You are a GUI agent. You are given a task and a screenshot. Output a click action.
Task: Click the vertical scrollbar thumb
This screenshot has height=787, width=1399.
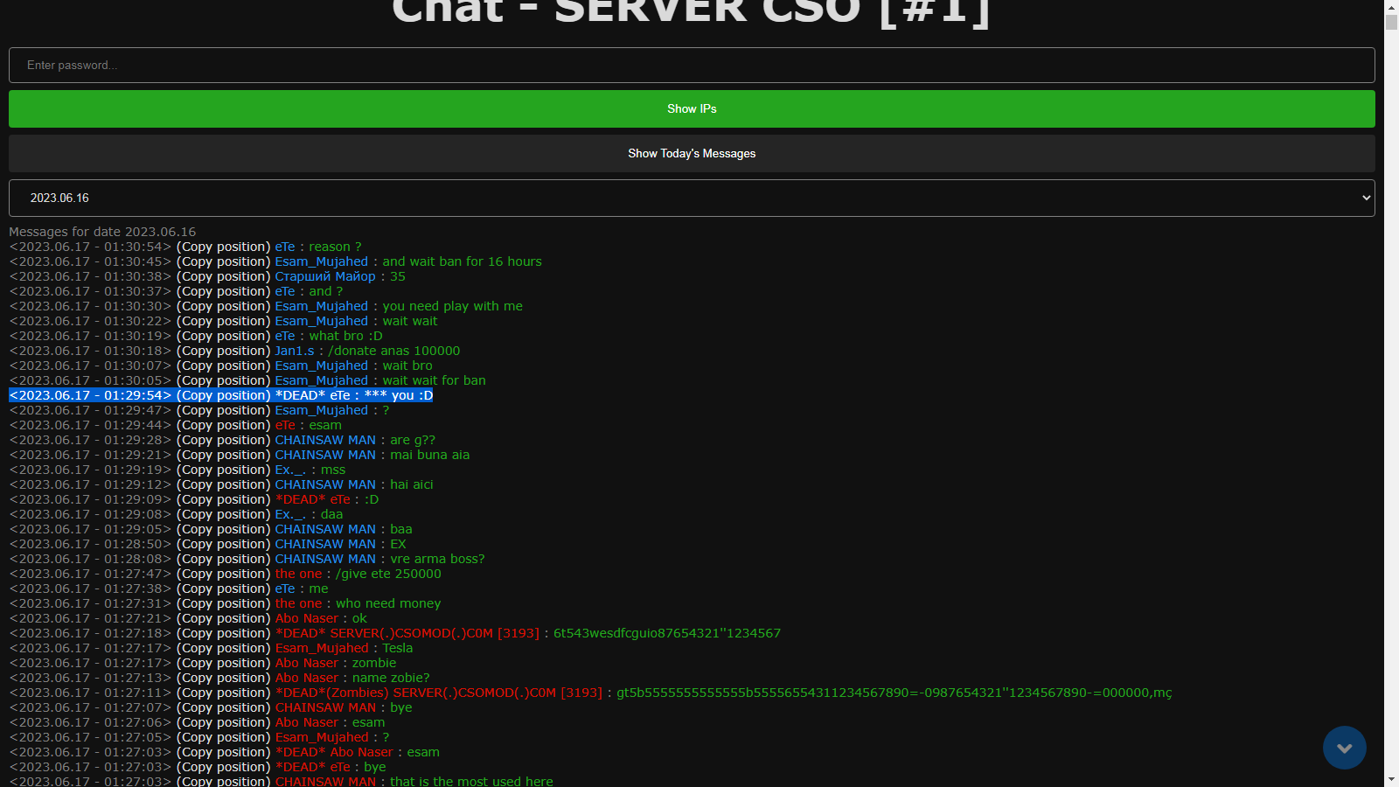[1391, 23]
